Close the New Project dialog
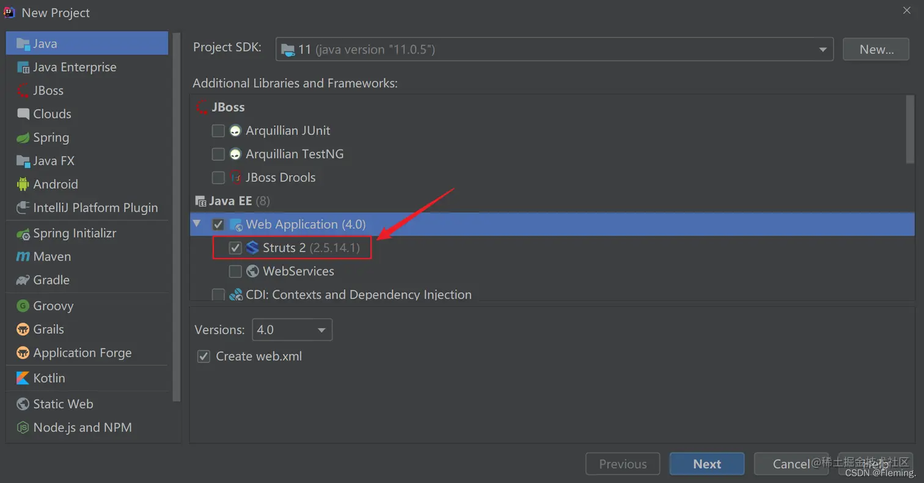The height and width of the screenshot is (483, 924). pyautogui.click(x=906, y=10)
